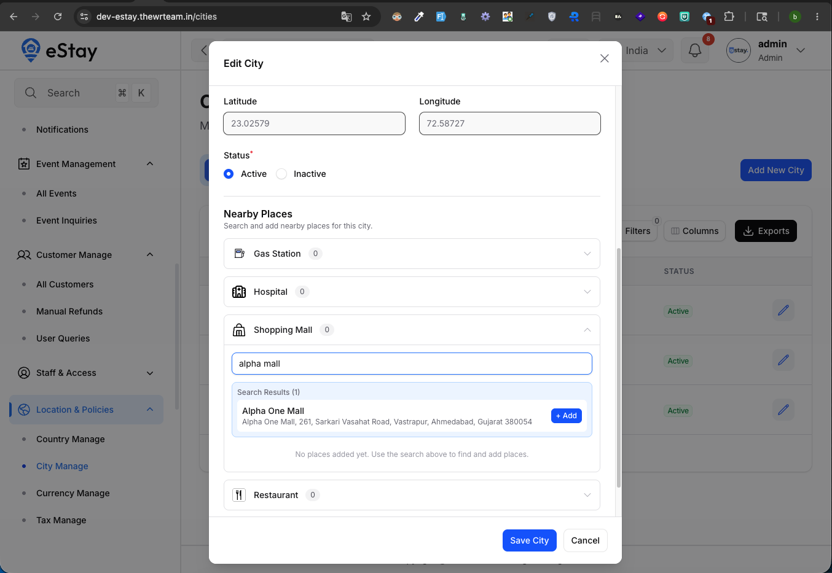Viewport: 832px width, 573px height.
Task: Click the Edit City modal scrollbar
Action: [619, 367]
